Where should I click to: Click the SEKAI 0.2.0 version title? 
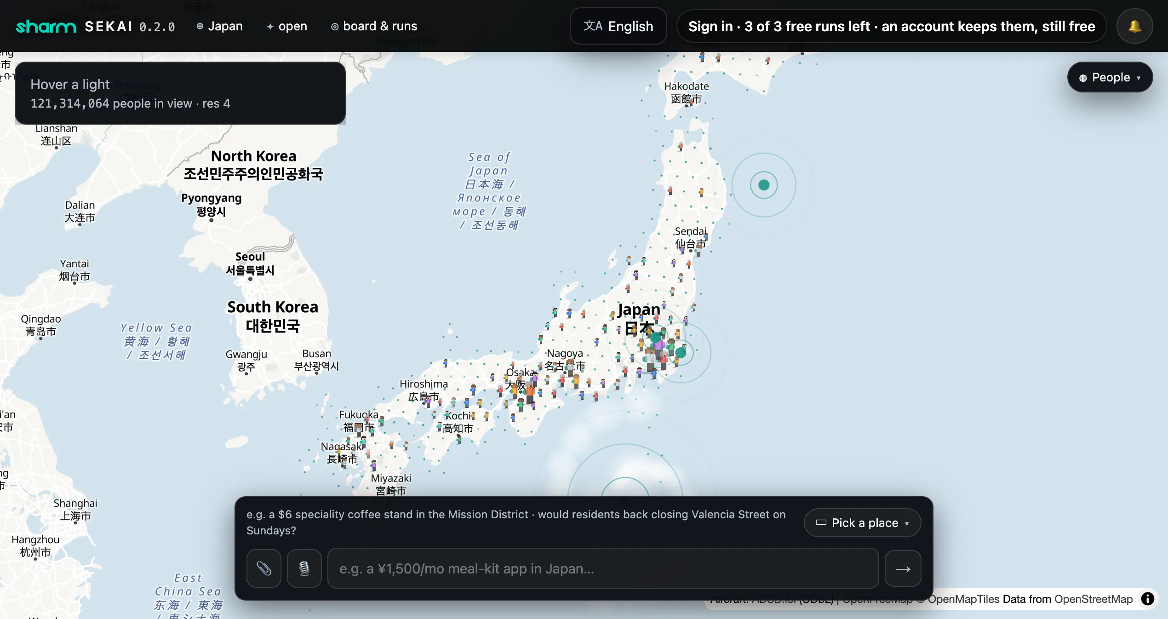(130, 27)
